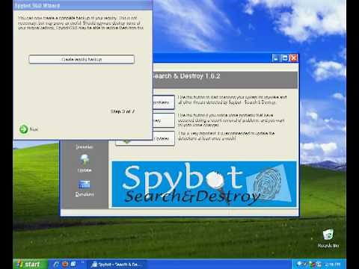Viewport: 359px width, 269px height.
Task: Maximize the Spybot main window
Action: pyautogui.click(x=284, y=58)
